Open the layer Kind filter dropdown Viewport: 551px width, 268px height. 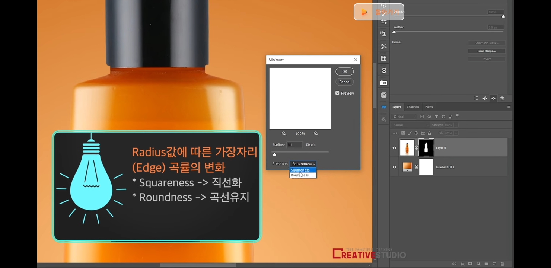pos(404,117)
